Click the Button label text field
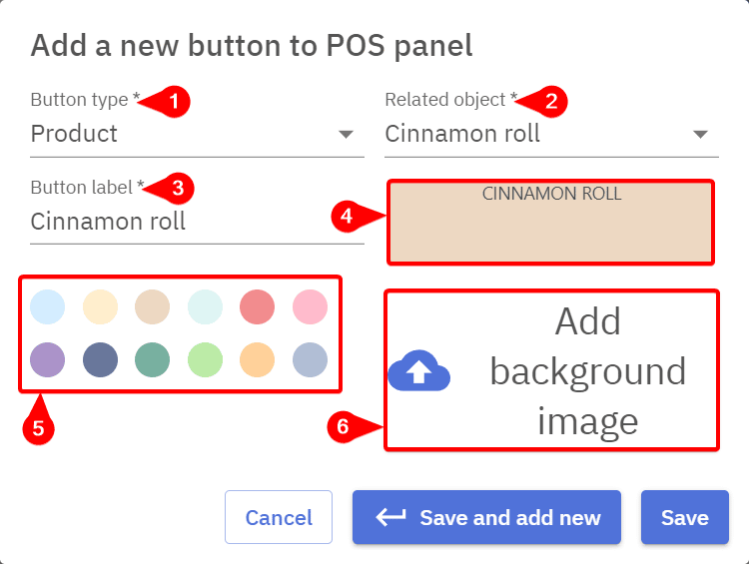Screen dimensions: 749x564 pyautogui.click(x=197, y=222)
